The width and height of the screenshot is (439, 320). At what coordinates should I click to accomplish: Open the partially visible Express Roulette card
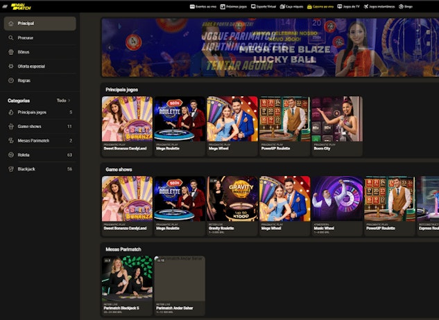pyautogui.click(x=428, y=206)
